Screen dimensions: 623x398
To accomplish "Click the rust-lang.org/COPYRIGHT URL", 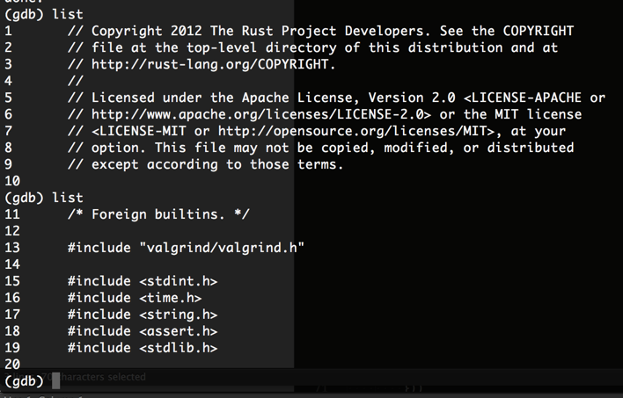I will coord(213,64).
